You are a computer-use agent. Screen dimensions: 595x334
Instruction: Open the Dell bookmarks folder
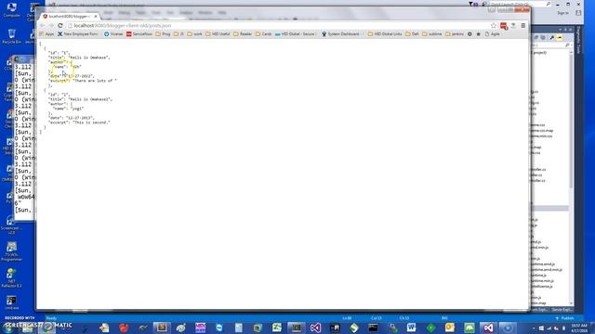point(412,34)
